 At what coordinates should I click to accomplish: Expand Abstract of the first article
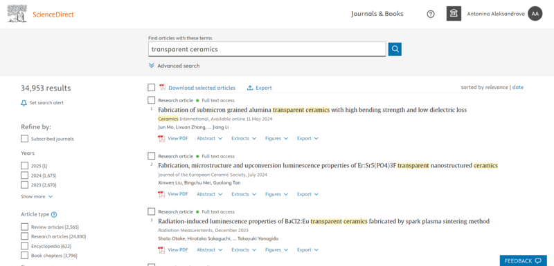point(210,138)
